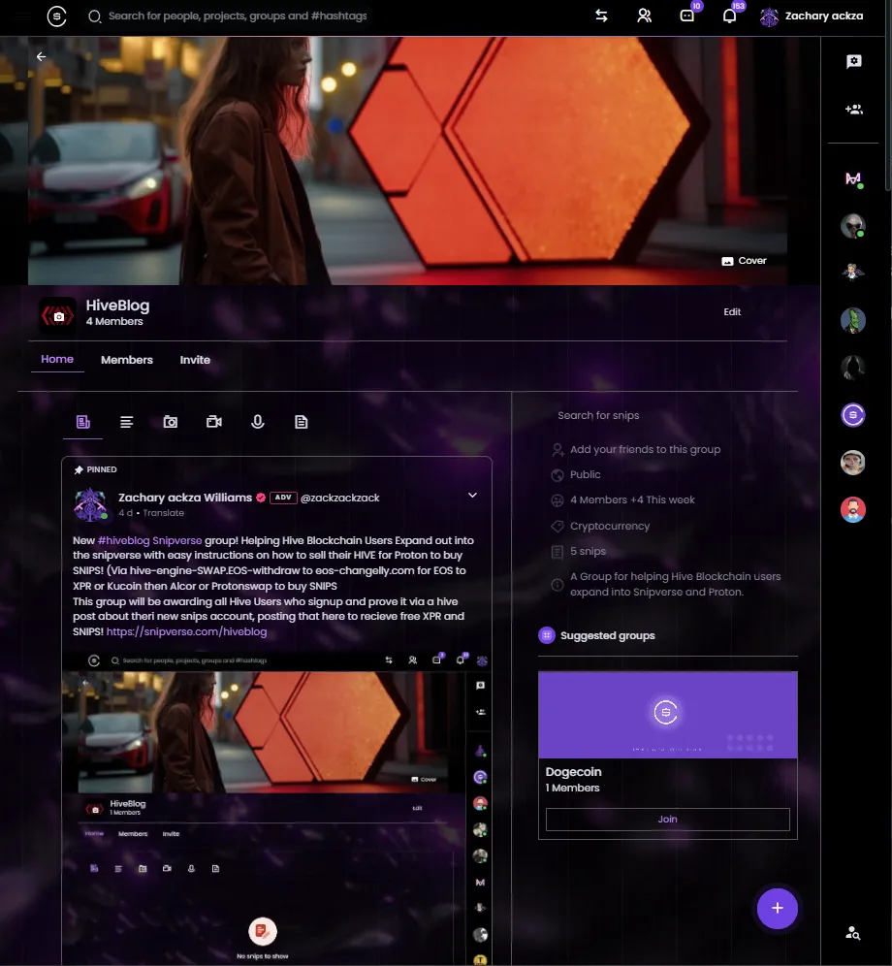Open the swap arrows icon in the top bar
Image resolution: width=892 pixels, height=966 pixels.
click(601, 16)
